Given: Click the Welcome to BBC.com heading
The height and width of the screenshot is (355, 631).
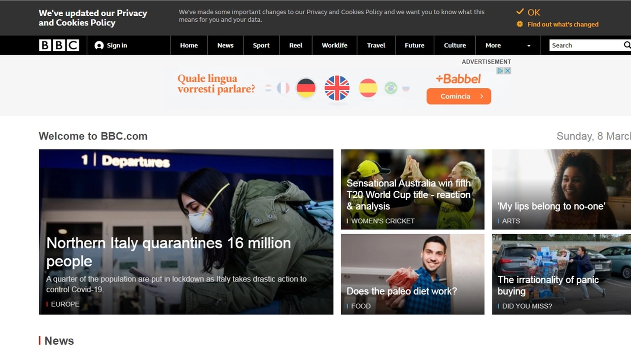Looking at the screenshot, I should point(93,136).
